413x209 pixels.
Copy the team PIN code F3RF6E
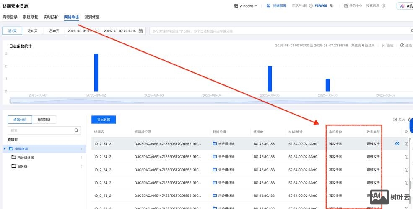click(x=332, y=6)
